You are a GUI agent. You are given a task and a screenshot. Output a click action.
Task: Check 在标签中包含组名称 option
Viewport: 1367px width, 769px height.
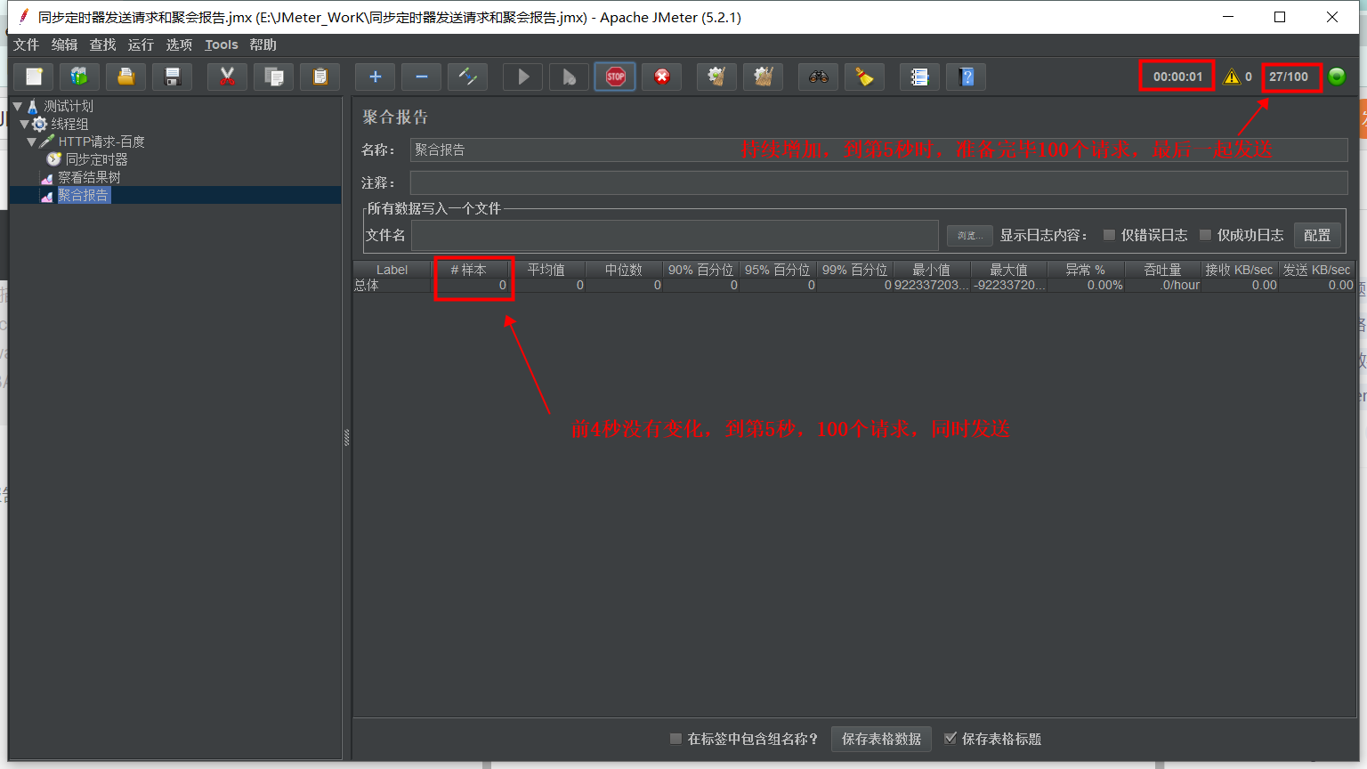pyautogui.click(x=675, y=739)
